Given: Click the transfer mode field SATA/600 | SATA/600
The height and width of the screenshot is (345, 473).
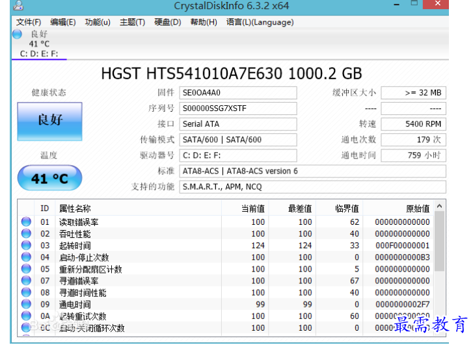Looking at the screenshot, I should point(238,140).
